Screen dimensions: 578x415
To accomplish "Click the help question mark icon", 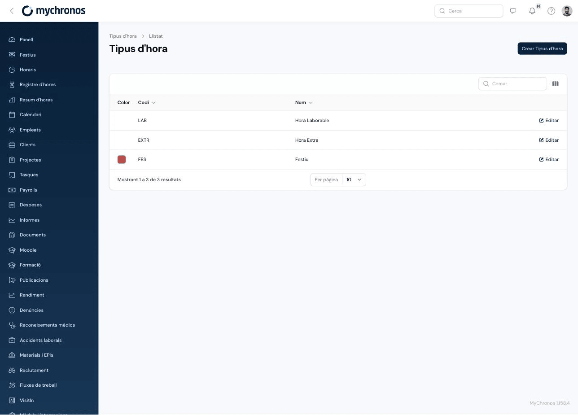I will tap(551, 11).
